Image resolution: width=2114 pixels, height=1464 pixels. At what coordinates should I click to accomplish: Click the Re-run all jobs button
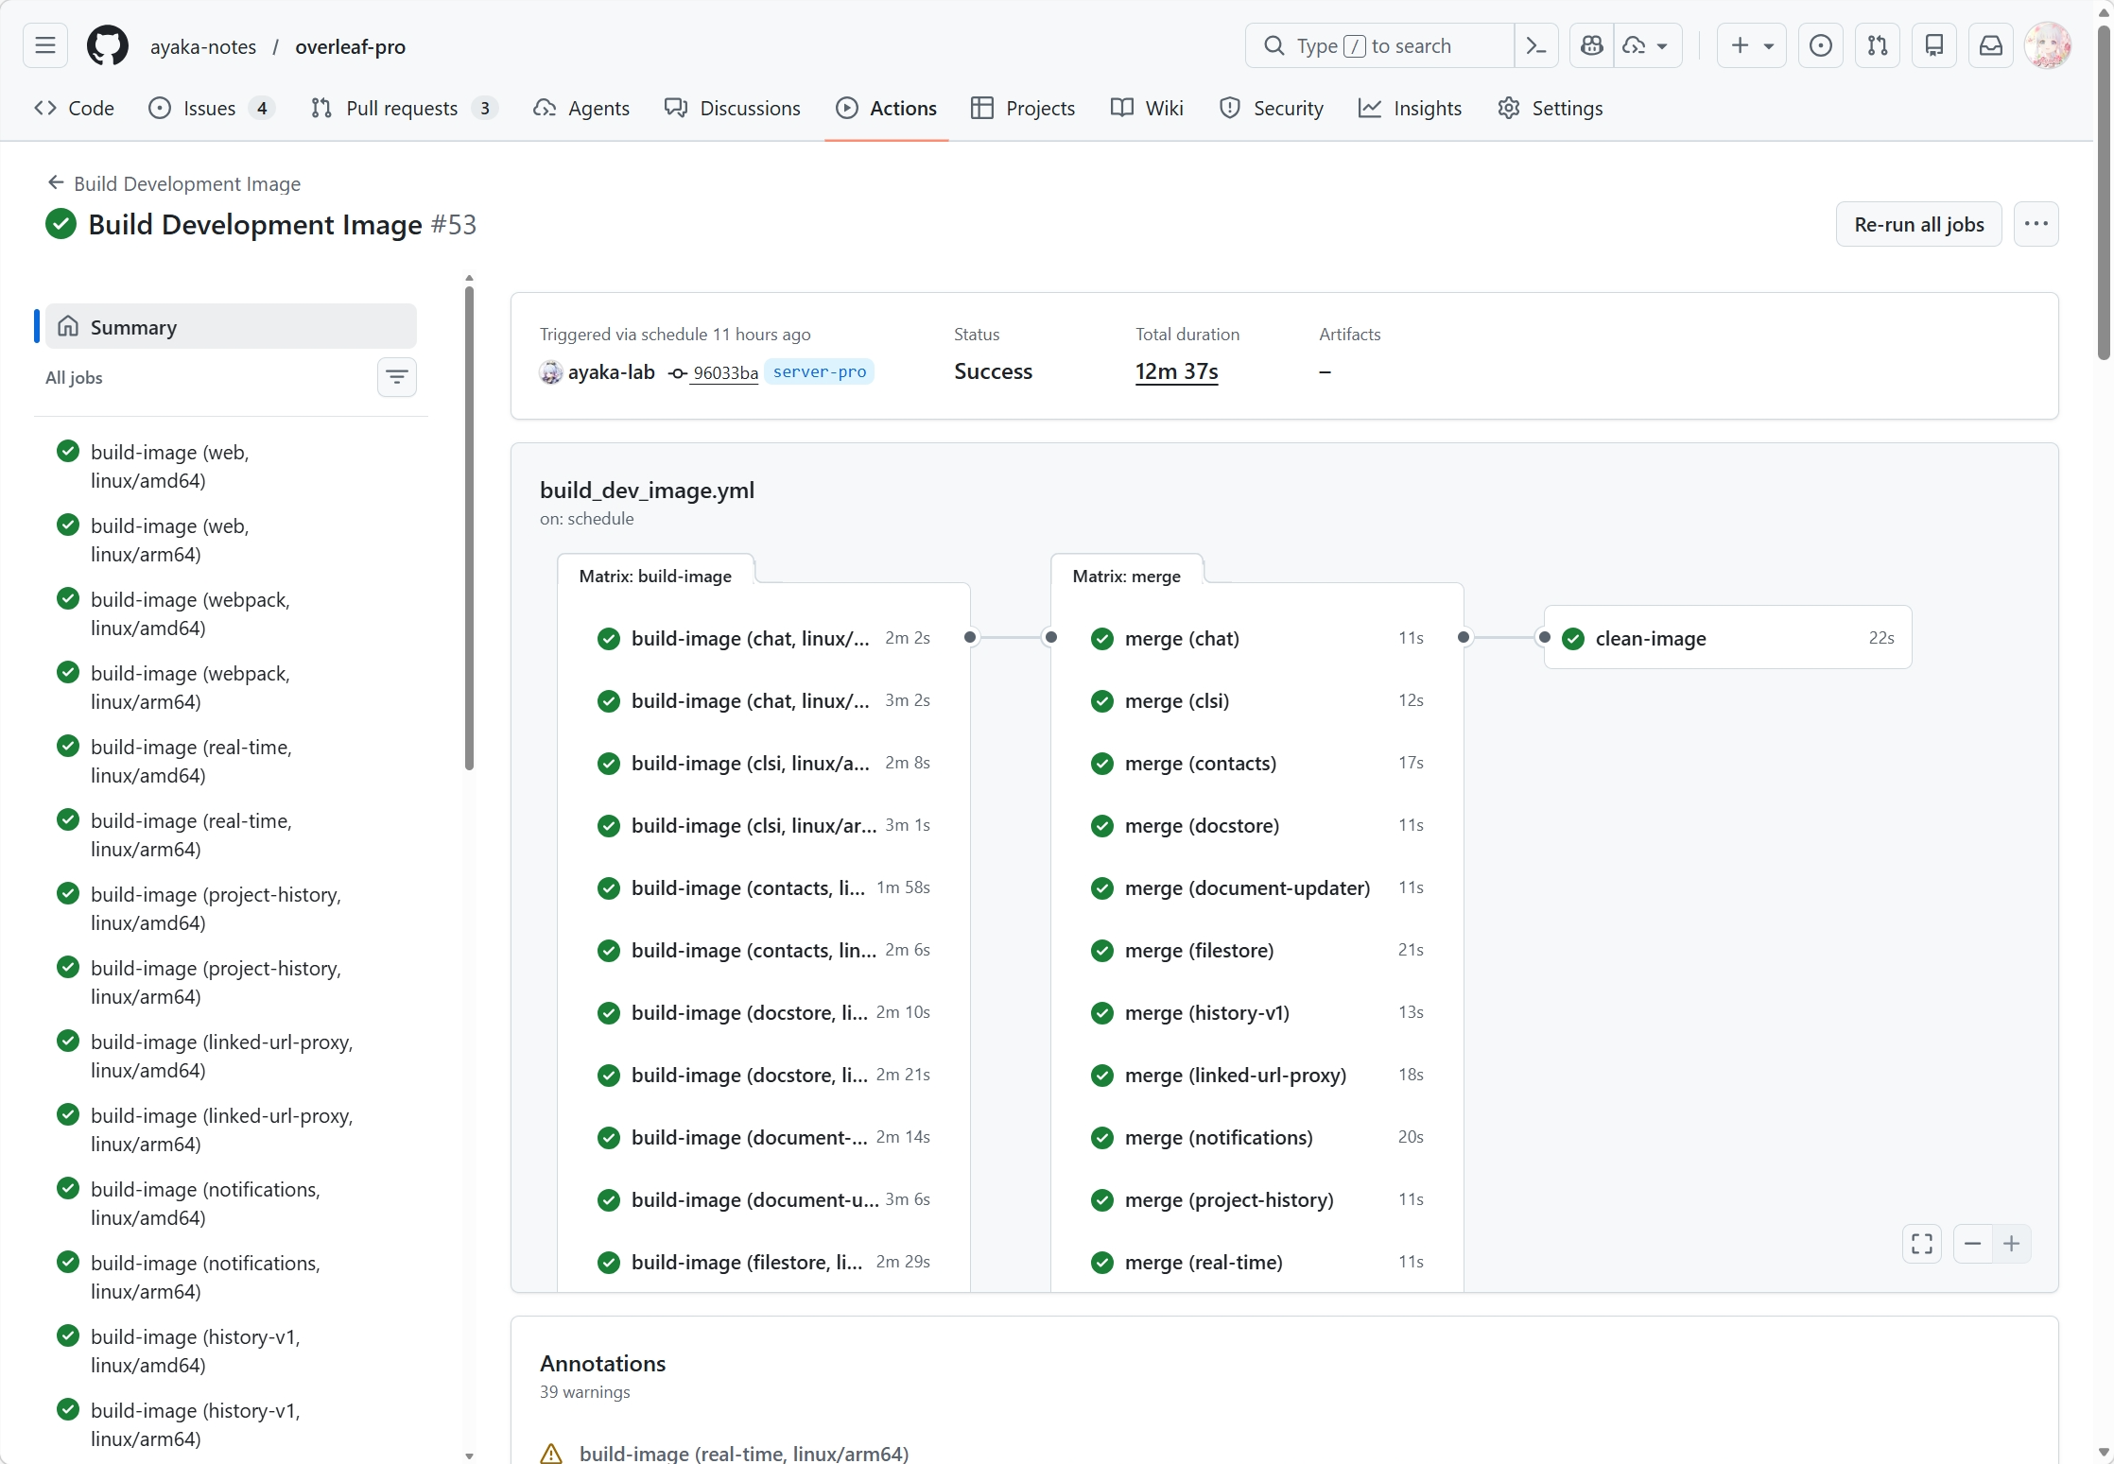click(x=1918, y=224)
